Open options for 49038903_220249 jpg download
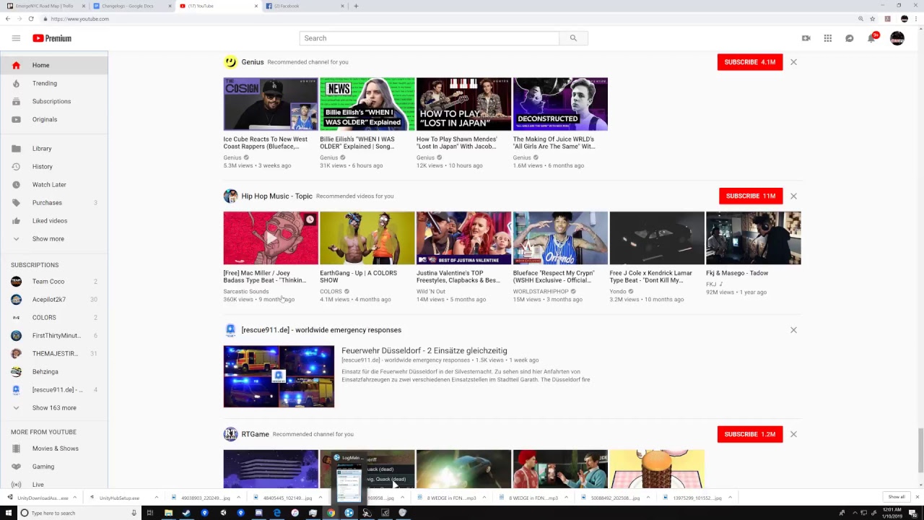This screenshot has width=924, height=520. tap(237, 498)
